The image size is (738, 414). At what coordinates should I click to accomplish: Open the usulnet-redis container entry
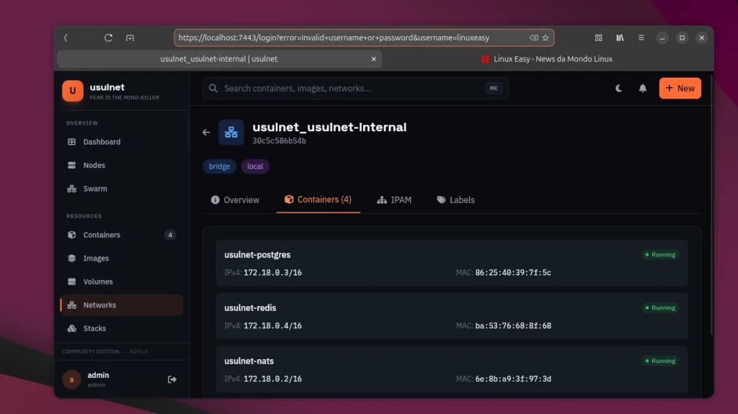[x=452, y=316]
